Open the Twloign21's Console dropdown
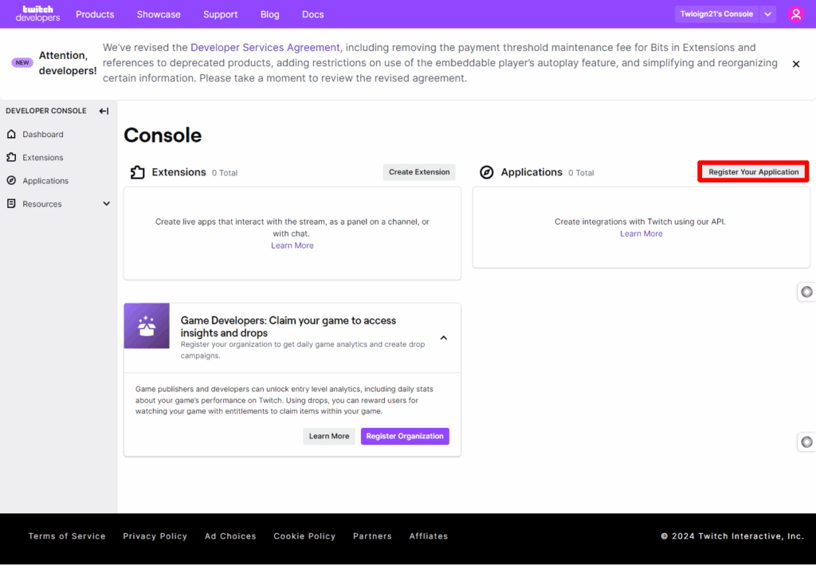Image resolution: width=816 pixels, height=565 pixels. pos(724,14)
